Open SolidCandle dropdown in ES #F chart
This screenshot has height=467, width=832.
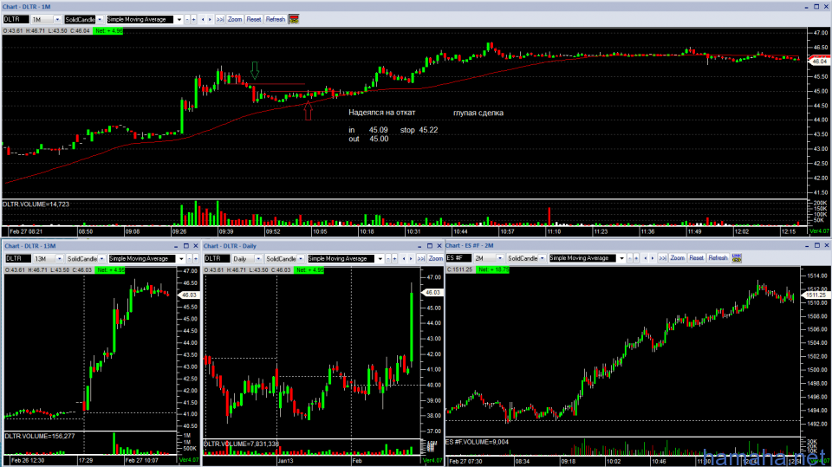coord(542,258)
